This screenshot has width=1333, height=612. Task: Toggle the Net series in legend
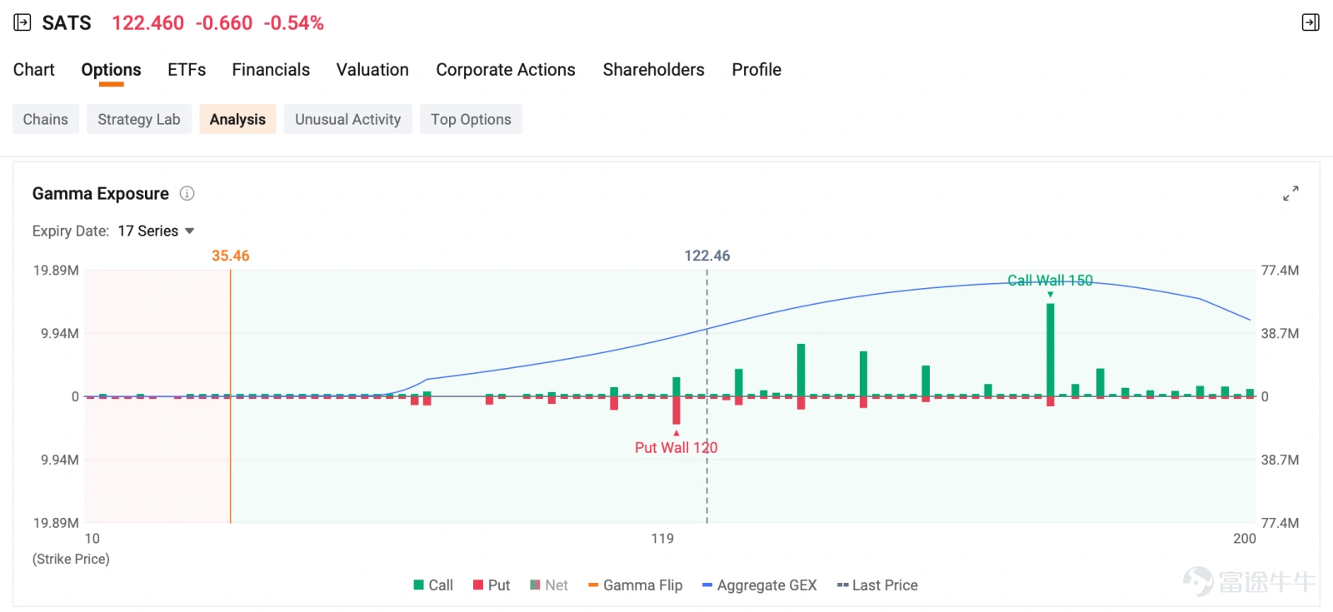pos(549,585)
